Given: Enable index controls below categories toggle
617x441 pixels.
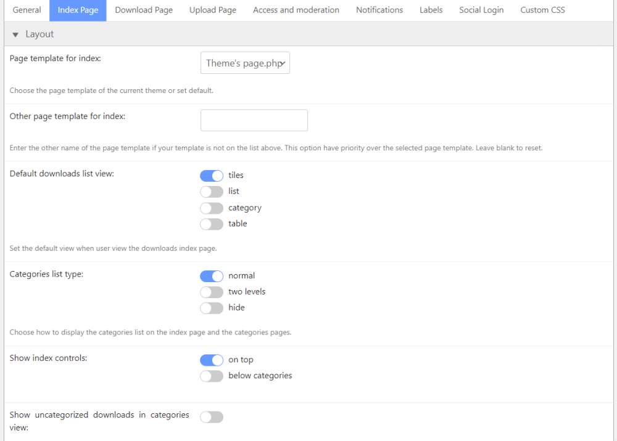Looking at the screenshot, I should [x=212, y=376].
